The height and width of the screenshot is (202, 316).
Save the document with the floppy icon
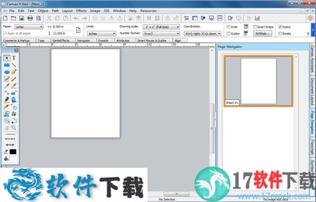tap(22, 18)
